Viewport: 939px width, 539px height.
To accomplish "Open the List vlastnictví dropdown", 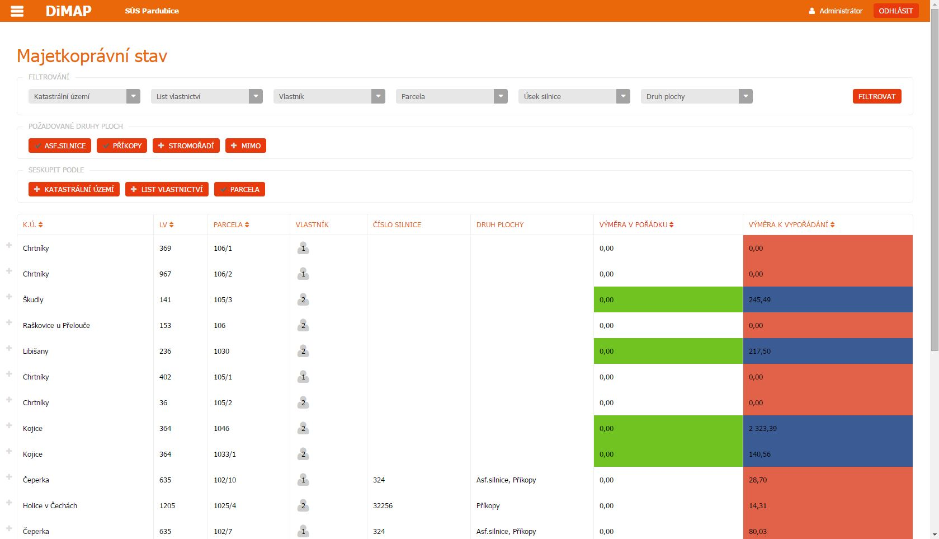I will pyautogui.click(x=206, y=96).
